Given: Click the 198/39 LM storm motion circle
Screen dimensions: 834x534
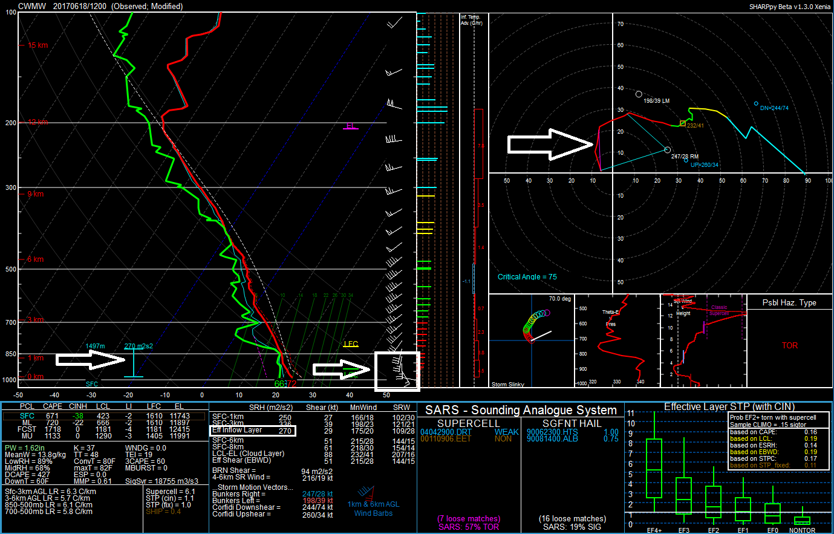Looking at the screenshot, I should pyautogui.click(x=639, y=94).
